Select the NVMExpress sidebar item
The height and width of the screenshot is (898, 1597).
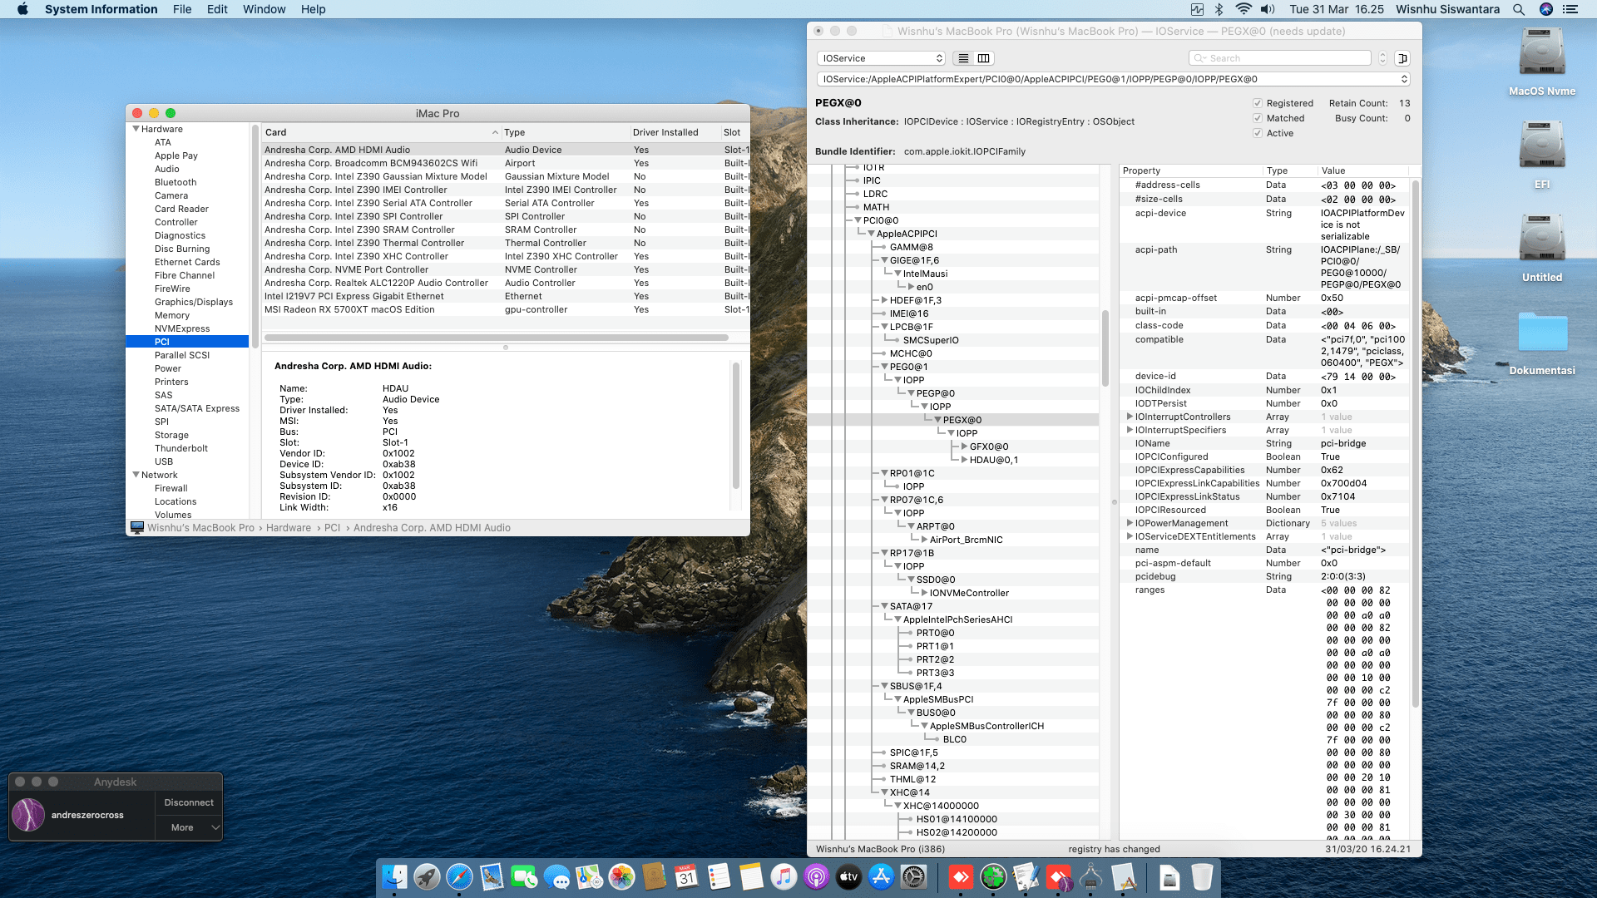tap(182, 328)
